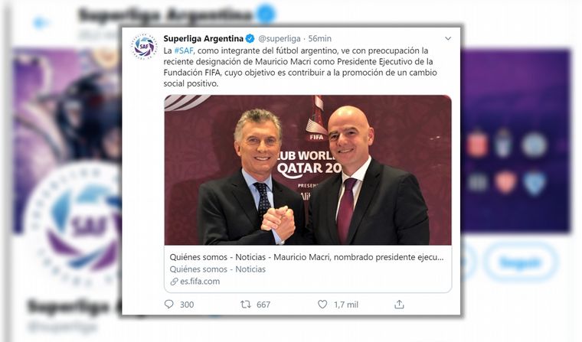Open the SAF avatar on the tweet
The image size is (582, 342).
(143, 46)
